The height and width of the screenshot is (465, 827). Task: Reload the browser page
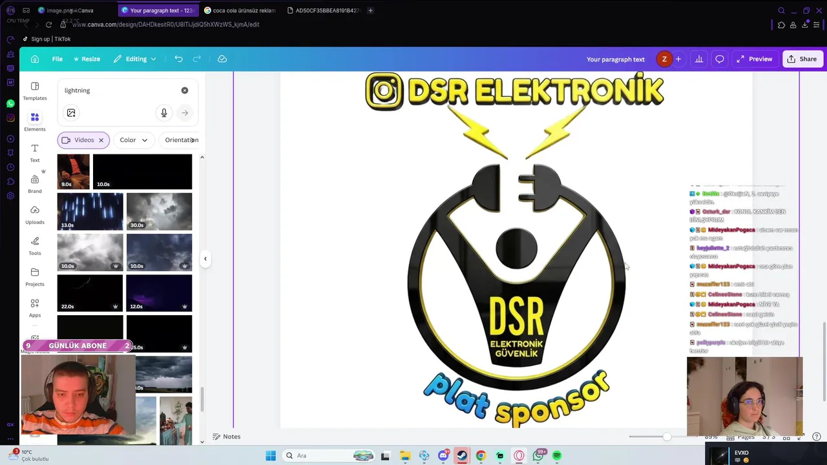(x=48, y=25)
